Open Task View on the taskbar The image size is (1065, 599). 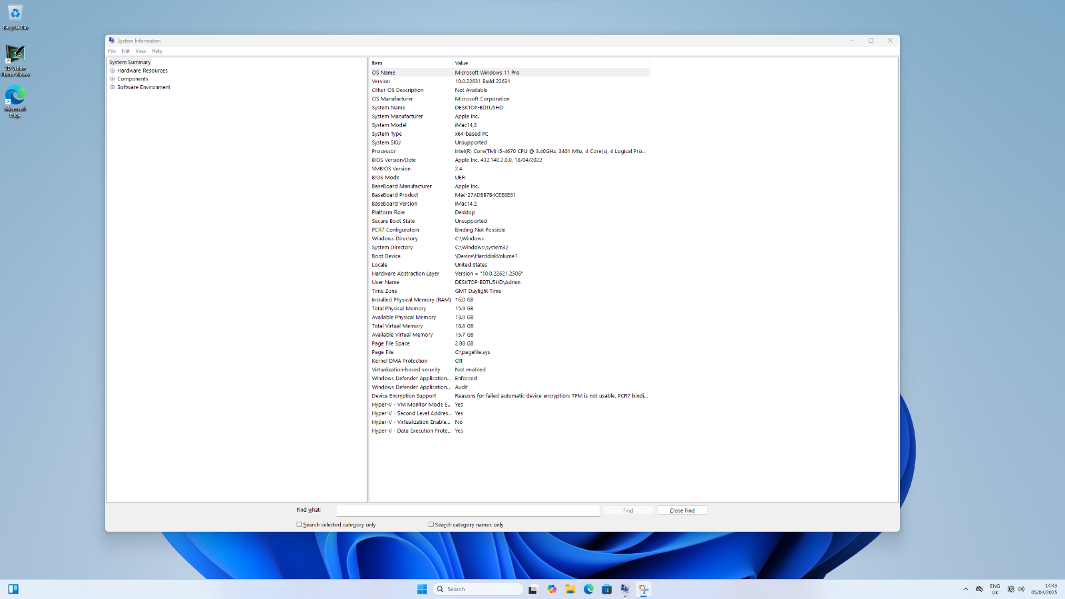[532, 589]
